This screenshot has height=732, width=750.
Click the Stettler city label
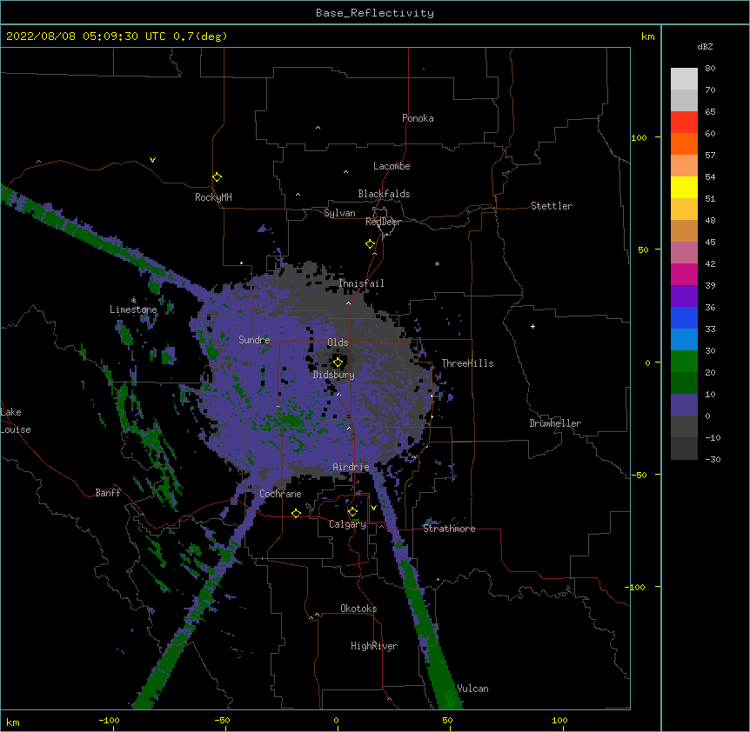[x=552, y=206]
